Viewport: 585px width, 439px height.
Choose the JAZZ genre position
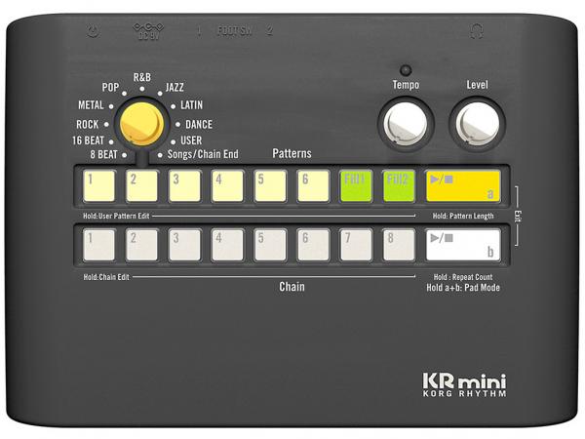[174, 89]
